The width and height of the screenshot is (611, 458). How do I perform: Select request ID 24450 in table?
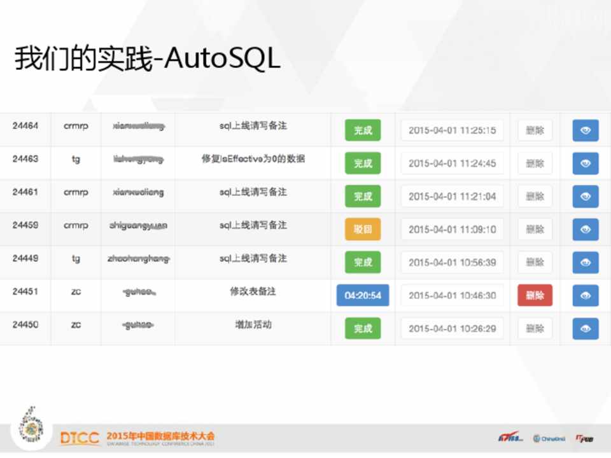[x=25, y=324]
